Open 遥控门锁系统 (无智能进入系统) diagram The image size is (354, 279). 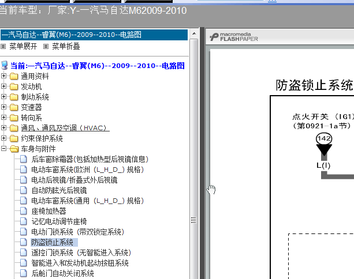(x=81, y=252)
